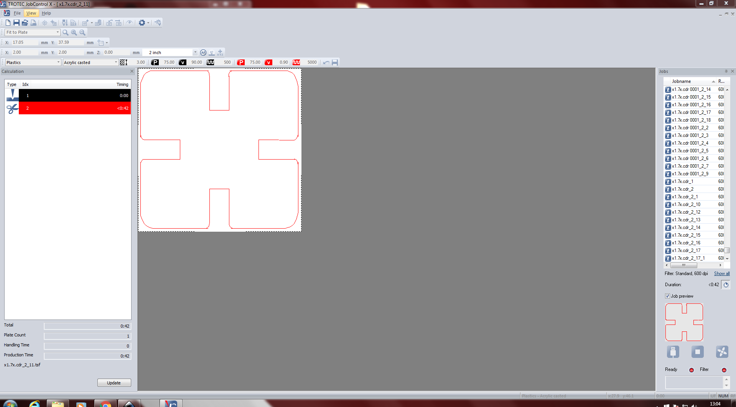Click the Open folder icon in toolbar

tap(25, 23)
